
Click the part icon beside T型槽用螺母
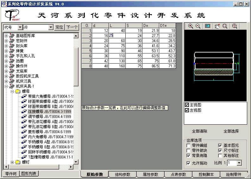[24, 157]
